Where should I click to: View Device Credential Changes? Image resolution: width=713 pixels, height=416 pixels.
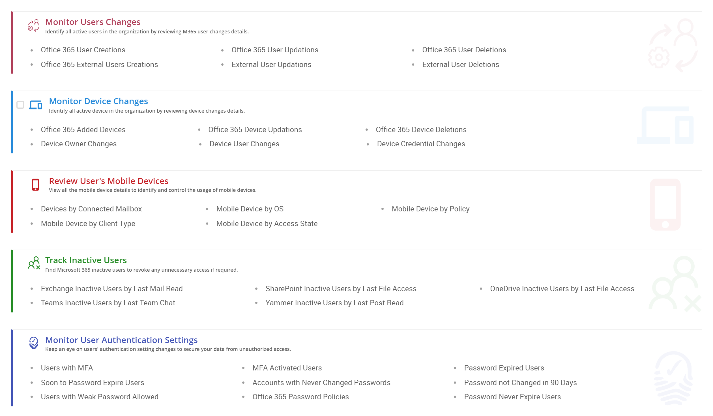point(421,144)
